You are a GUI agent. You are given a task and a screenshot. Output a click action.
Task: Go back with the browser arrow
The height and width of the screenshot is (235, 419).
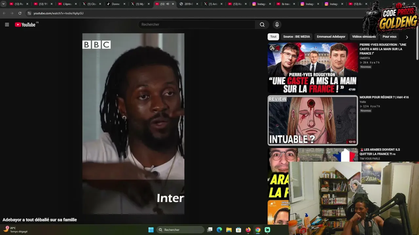click(4, 13)
